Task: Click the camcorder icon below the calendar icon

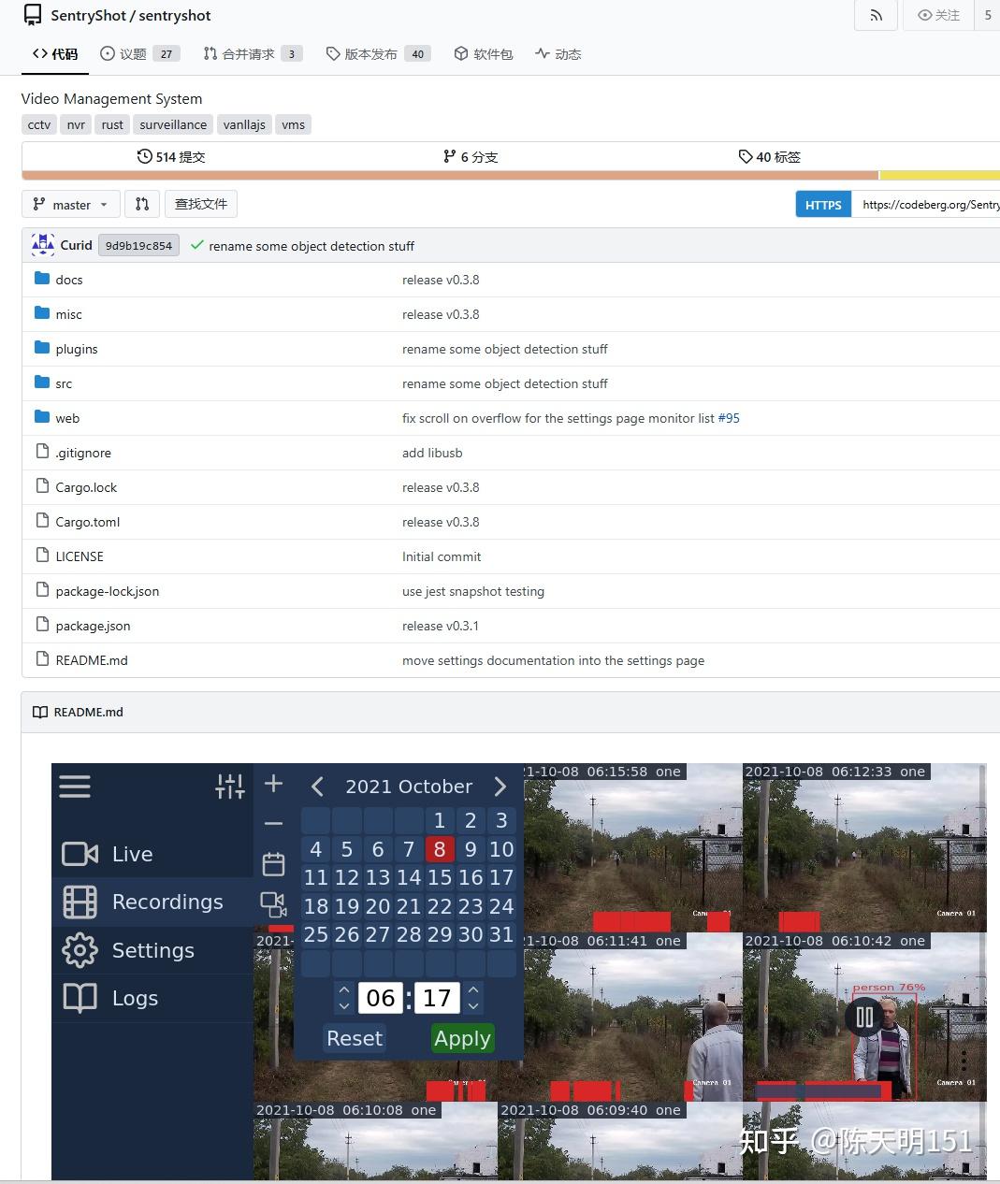Action: [273, 905]
